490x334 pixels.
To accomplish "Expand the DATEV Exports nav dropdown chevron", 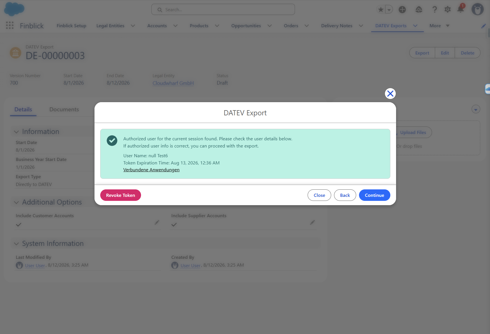I will pyautogui.click(x=415, y=26).
